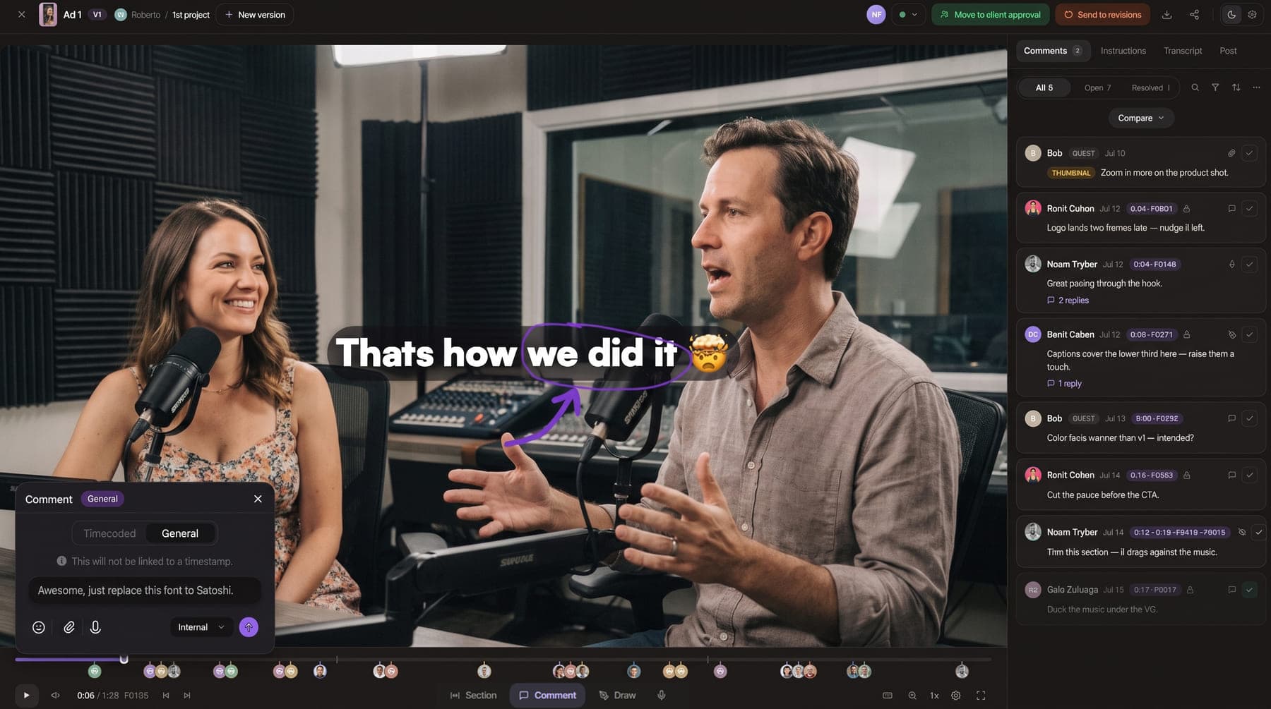Enter fullscreen mode
1271x709 pixels.
(981, 696)
